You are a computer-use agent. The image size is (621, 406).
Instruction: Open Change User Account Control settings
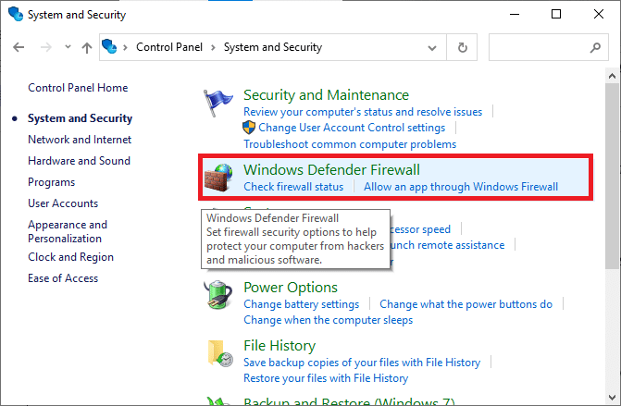pos(352,128)
